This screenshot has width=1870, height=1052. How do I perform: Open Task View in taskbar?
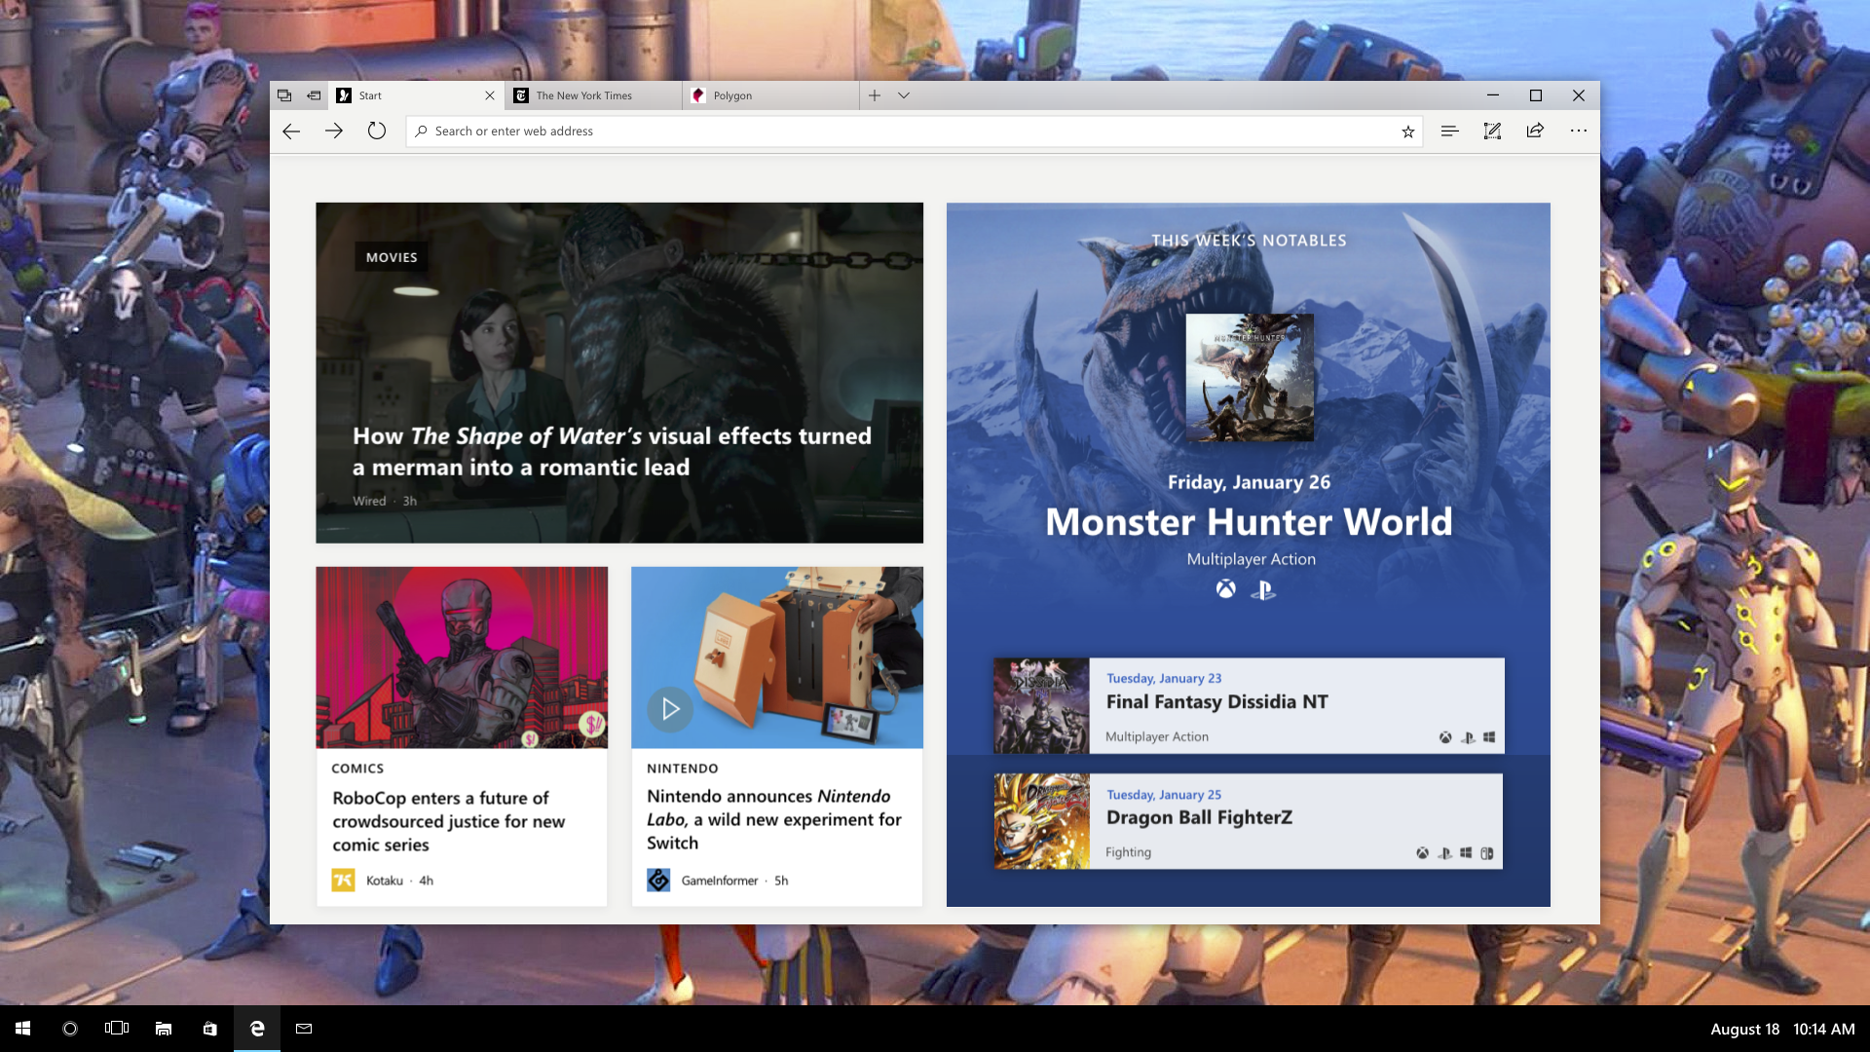(117, 1029)
